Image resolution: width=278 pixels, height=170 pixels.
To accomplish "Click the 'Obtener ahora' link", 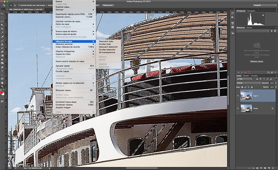I will [256, 61].
